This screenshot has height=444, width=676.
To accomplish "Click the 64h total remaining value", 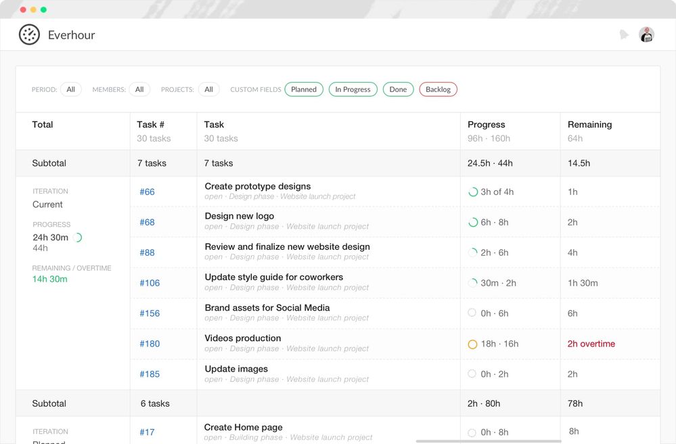I will coord(575,138).
